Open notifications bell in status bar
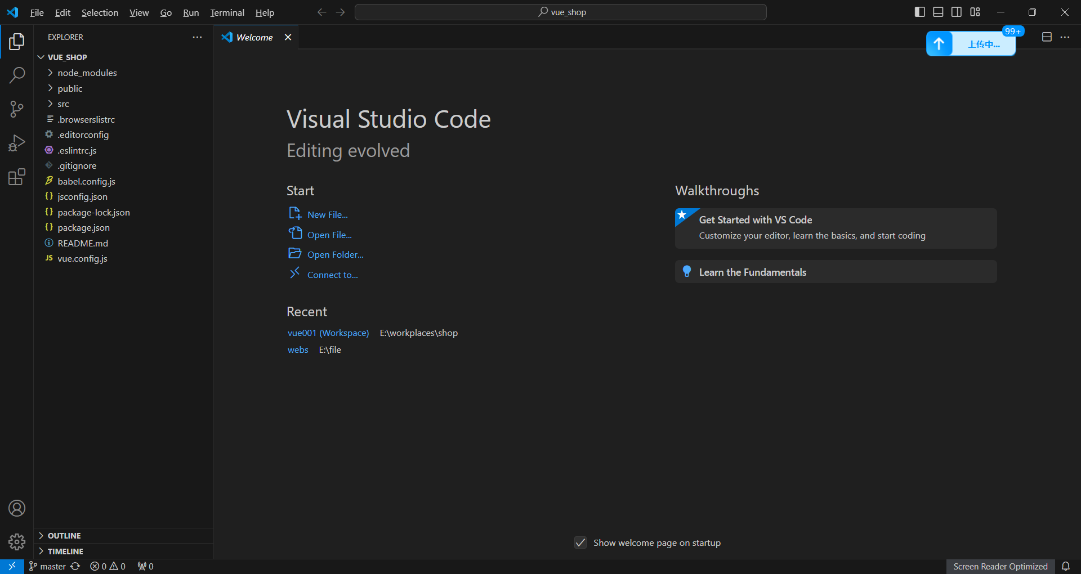Viewport: 1081px width, 574px height. pyautogui.click(x=1065, y=566)
